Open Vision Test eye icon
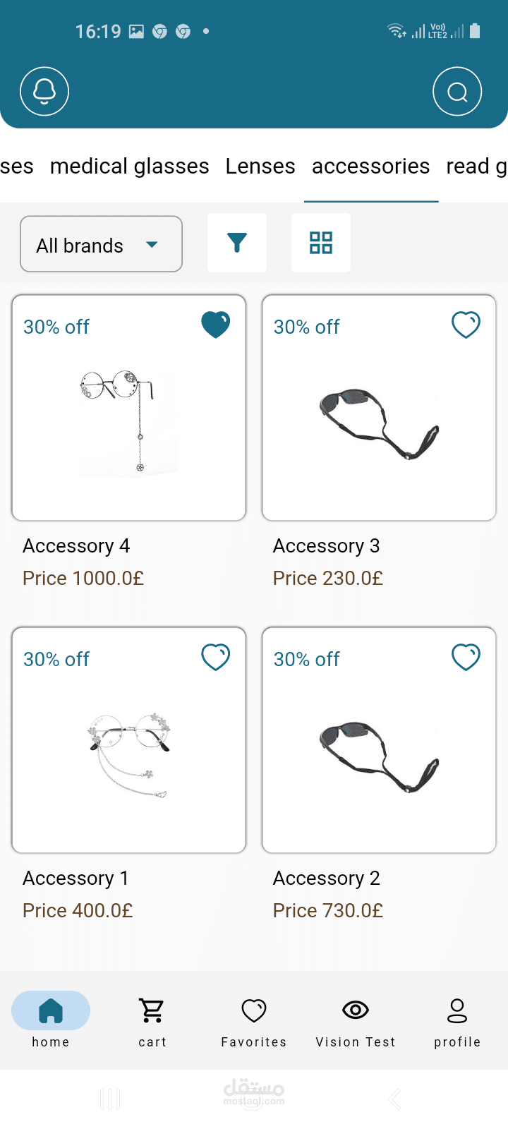The image size is (508, 1129). point(356,1011)
